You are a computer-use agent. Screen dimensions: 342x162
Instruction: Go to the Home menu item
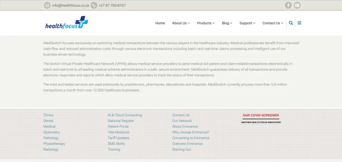point(160,23)
